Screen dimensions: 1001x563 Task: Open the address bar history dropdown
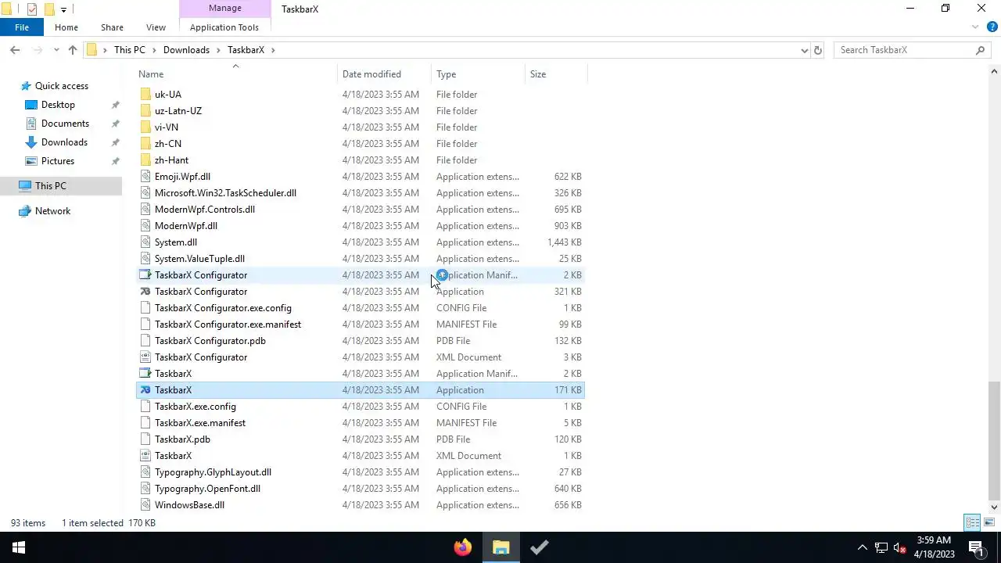coord(804,50)
